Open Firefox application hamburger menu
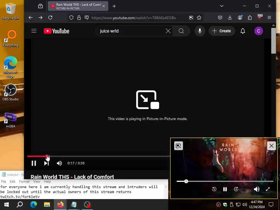The height and width of the screenshot is (210, 280). (269, 17)
